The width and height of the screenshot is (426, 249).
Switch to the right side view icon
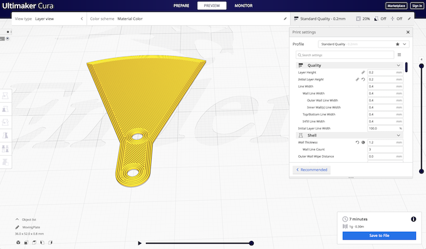point(50,243)
